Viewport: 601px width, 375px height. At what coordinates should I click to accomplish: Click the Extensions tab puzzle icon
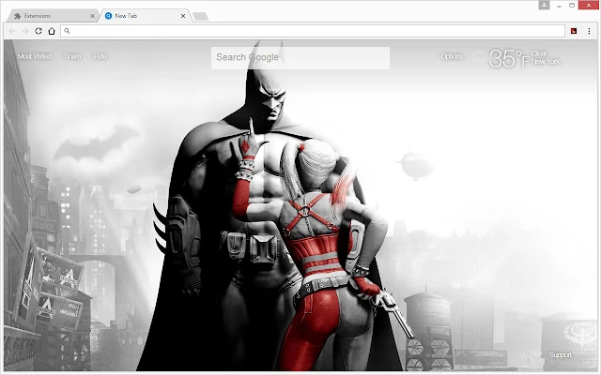[17, 16]
